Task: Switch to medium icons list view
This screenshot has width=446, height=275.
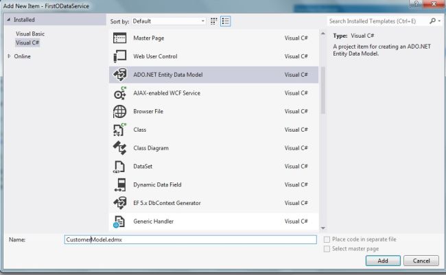Action: coord(226,21)
